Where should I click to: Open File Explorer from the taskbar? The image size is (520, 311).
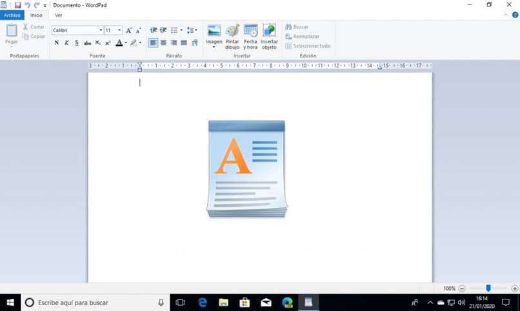223,303
